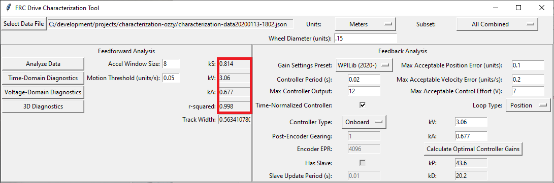Click the Feedback Analysis heading
This screenshot has width=554, height=183.
(403, 51)
